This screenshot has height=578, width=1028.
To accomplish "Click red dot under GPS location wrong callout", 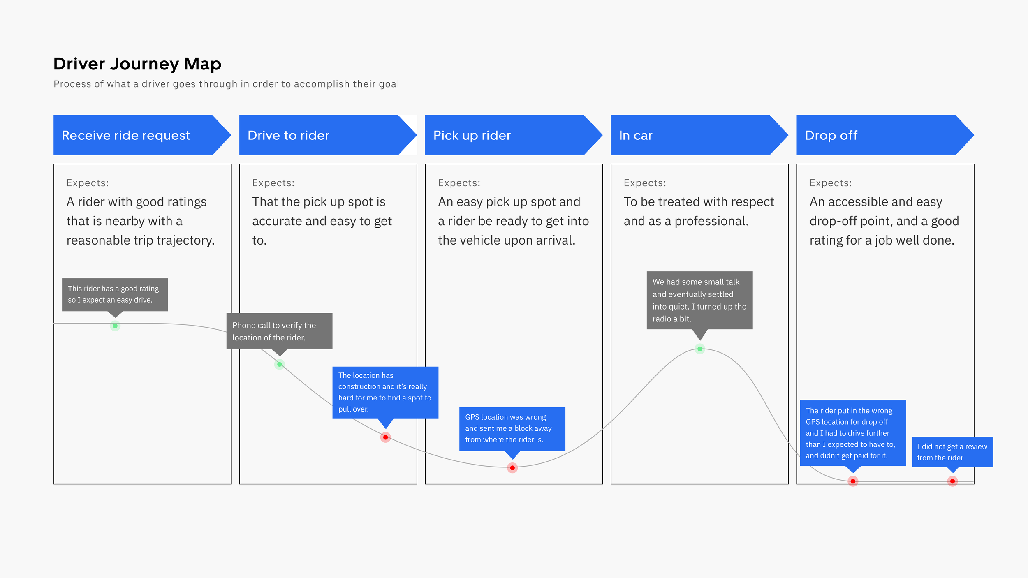I will [x=512, y=468].
